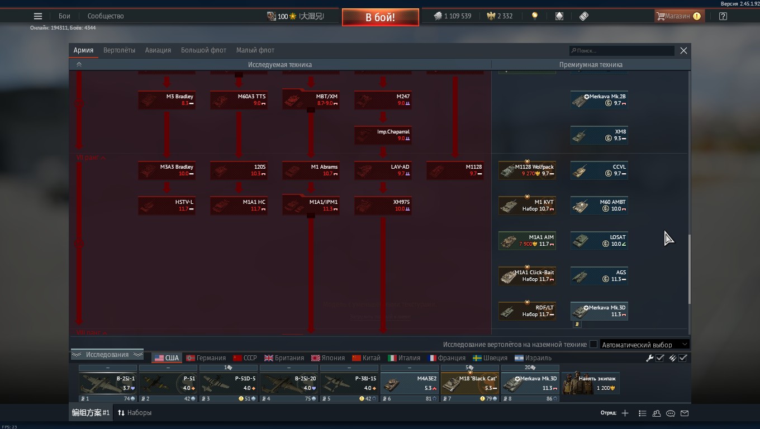Select the P-38J-15 crew slot
760x429 pixels.
349,383
